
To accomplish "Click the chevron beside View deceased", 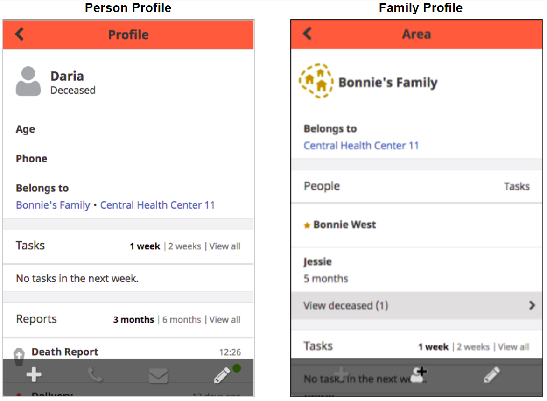I will 532,305.
